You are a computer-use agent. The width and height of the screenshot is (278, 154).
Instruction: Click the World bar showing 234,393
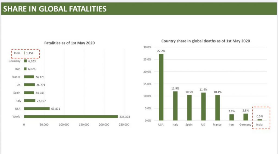click(71, 117)
